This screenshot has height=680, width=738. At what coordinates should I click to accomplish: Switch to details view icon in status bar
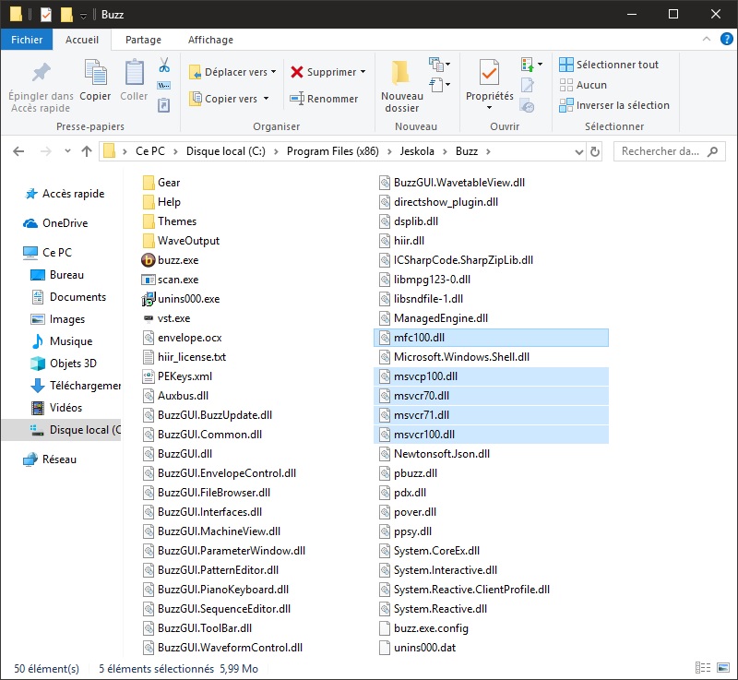coord(703,668)
